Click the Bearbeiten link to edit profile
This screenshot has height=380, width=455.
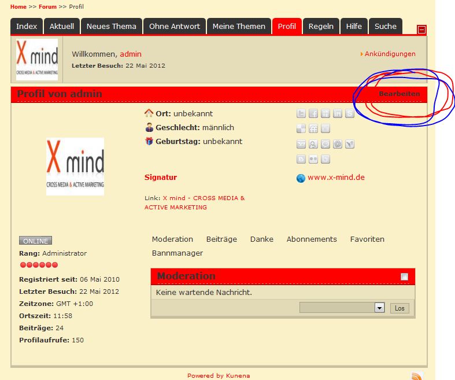pos(399,94)
